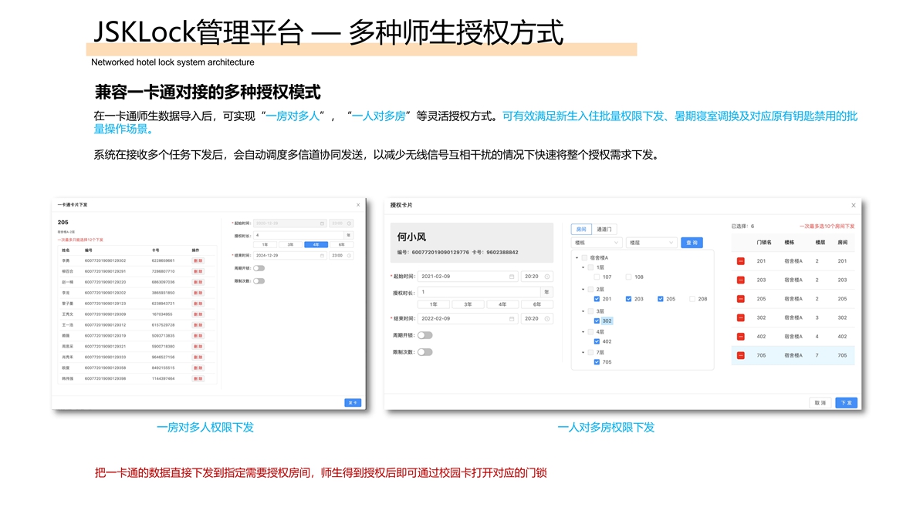This screenshot has width=903, height=507.
Task: Click red remove icon for room 201
Action: [x=740, y=261]
